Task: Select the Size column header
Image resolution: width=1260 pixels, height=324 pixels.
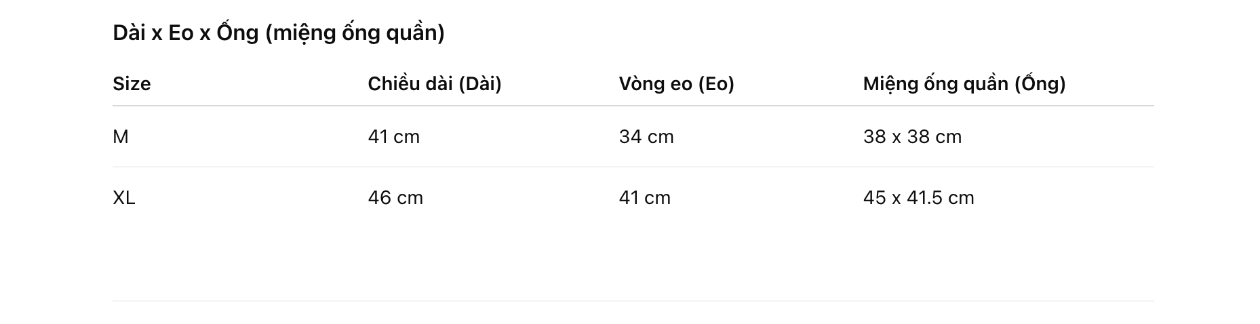Action: point(132,83)
